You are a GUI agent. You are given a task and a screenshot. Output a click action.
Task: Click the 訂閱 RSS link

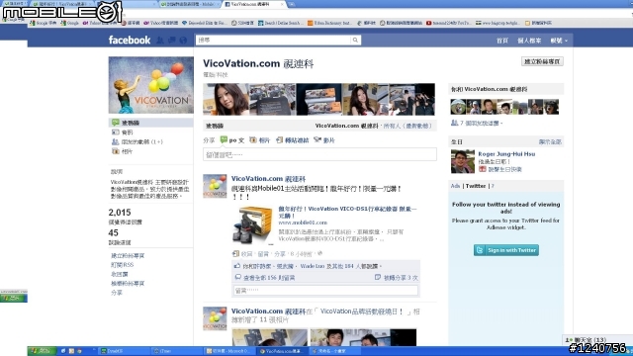pos(122,265)
